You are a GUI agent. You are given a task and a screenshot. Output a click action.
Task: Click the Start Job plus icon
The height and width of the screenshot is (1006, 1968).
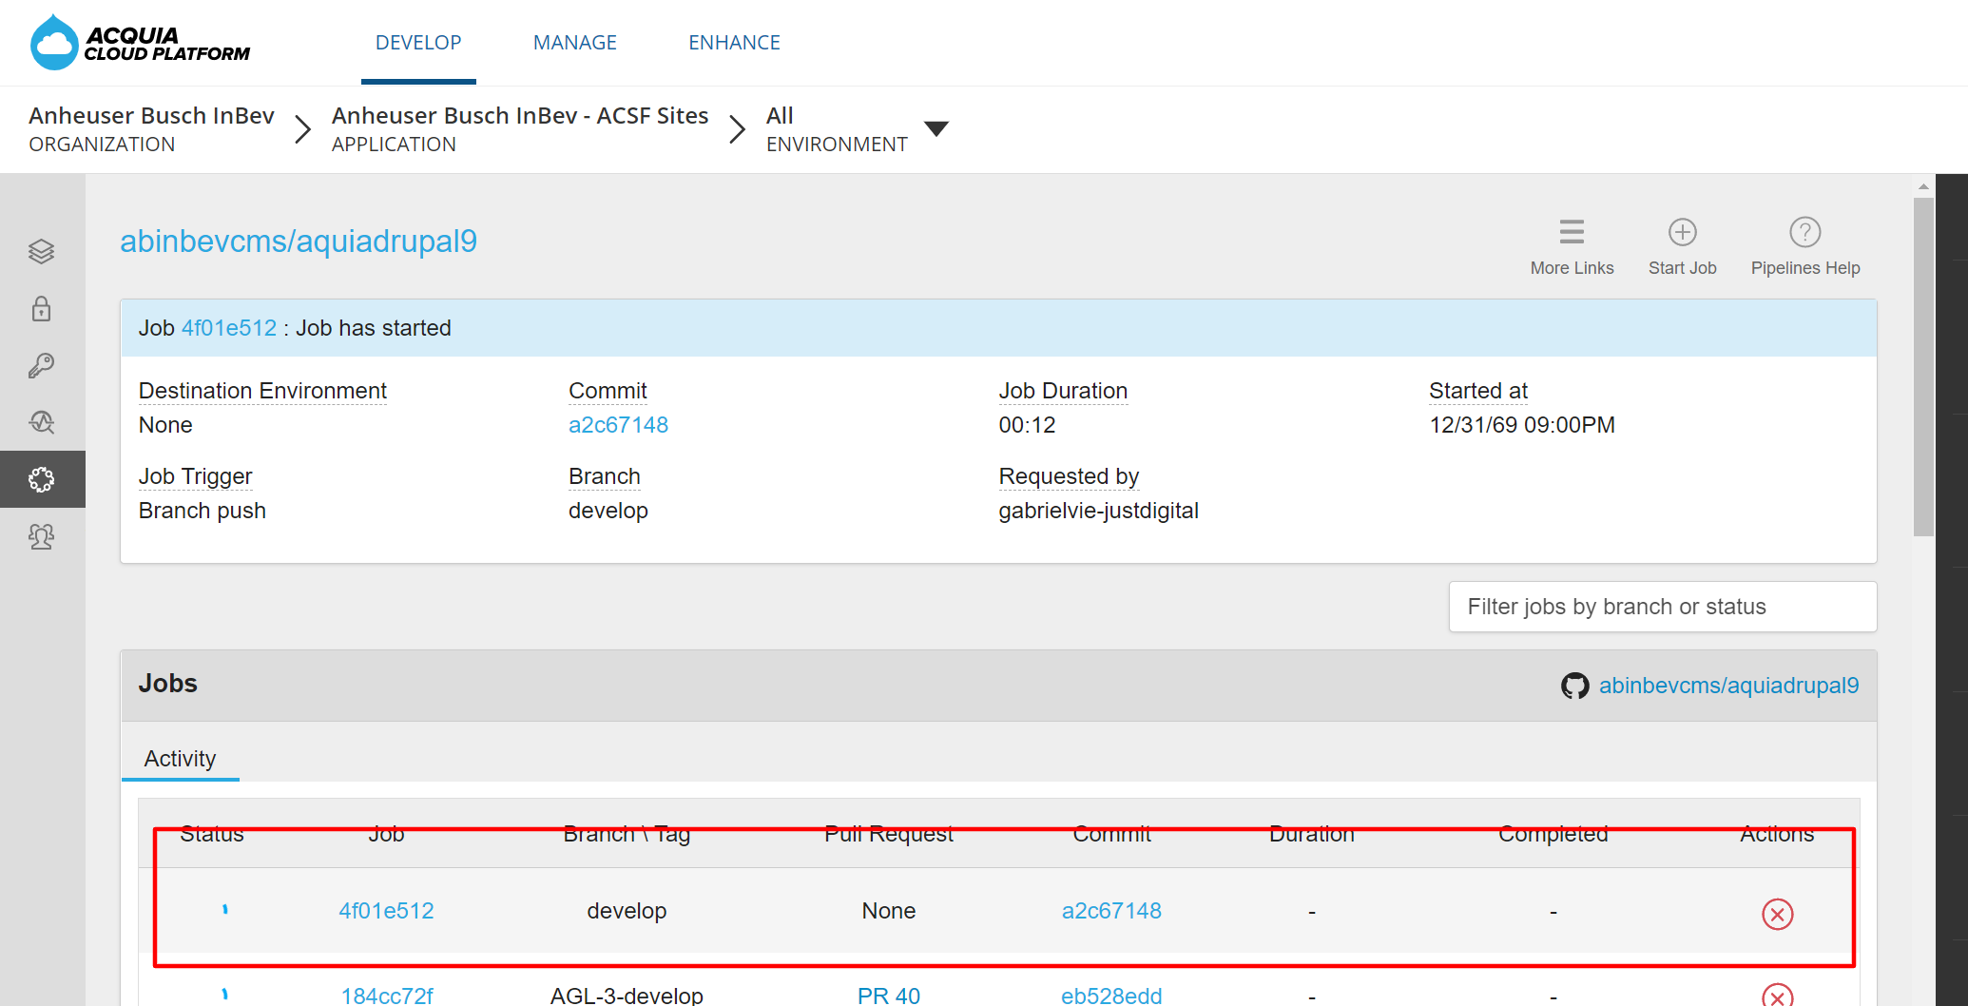pos(1682,232)
